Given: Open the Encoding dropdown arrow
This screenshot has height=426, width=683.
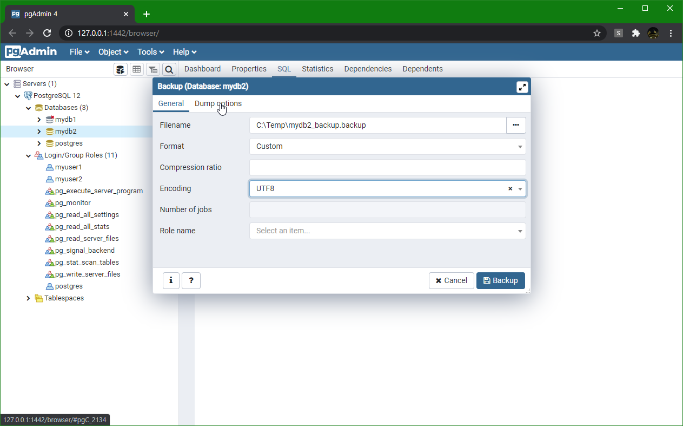Looking at the screenshot, I should coord(520,189).
